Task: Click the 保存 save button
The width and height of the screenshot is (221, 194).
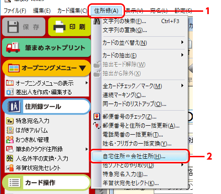Action: click(24, 27)
